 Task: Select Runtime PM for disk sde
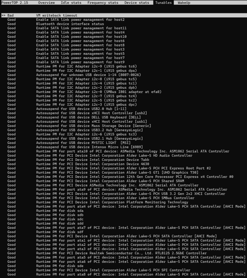(45, 266)
